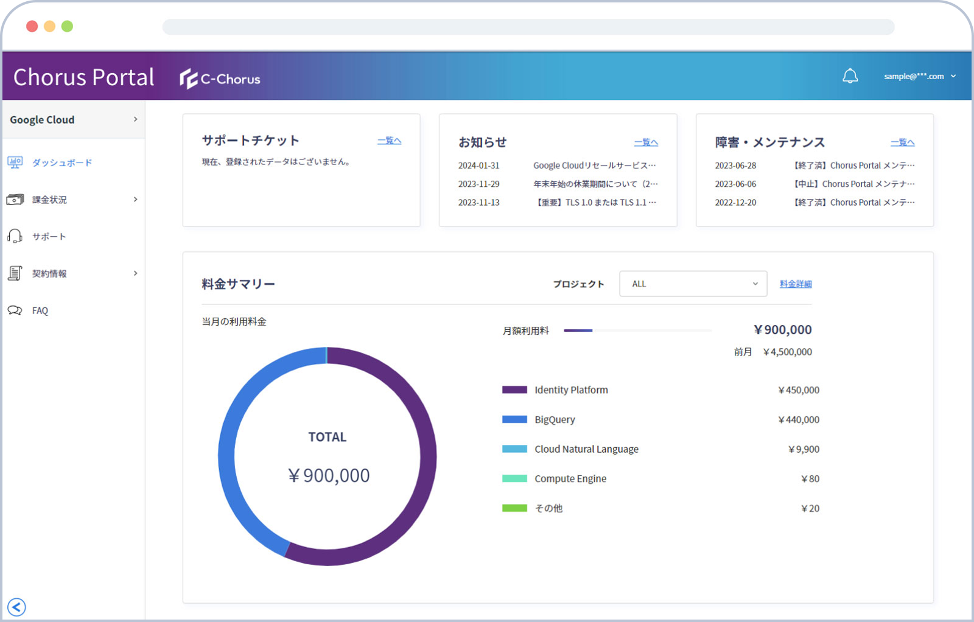Screen dimensions: 974x622
Task: Click the 月額利用料 progress bar
Action: click(638, 330)
